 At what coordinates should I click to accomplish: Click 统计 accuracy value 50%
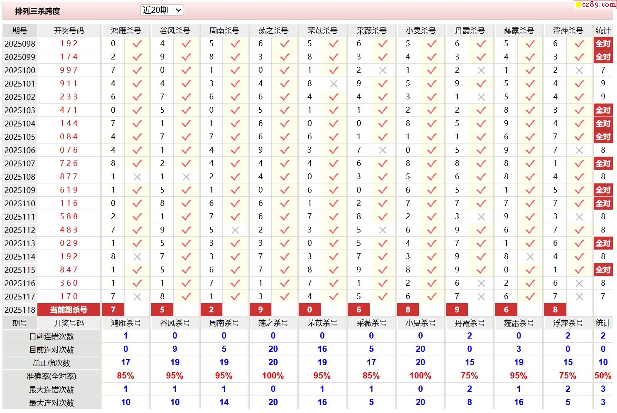[603, 376]
